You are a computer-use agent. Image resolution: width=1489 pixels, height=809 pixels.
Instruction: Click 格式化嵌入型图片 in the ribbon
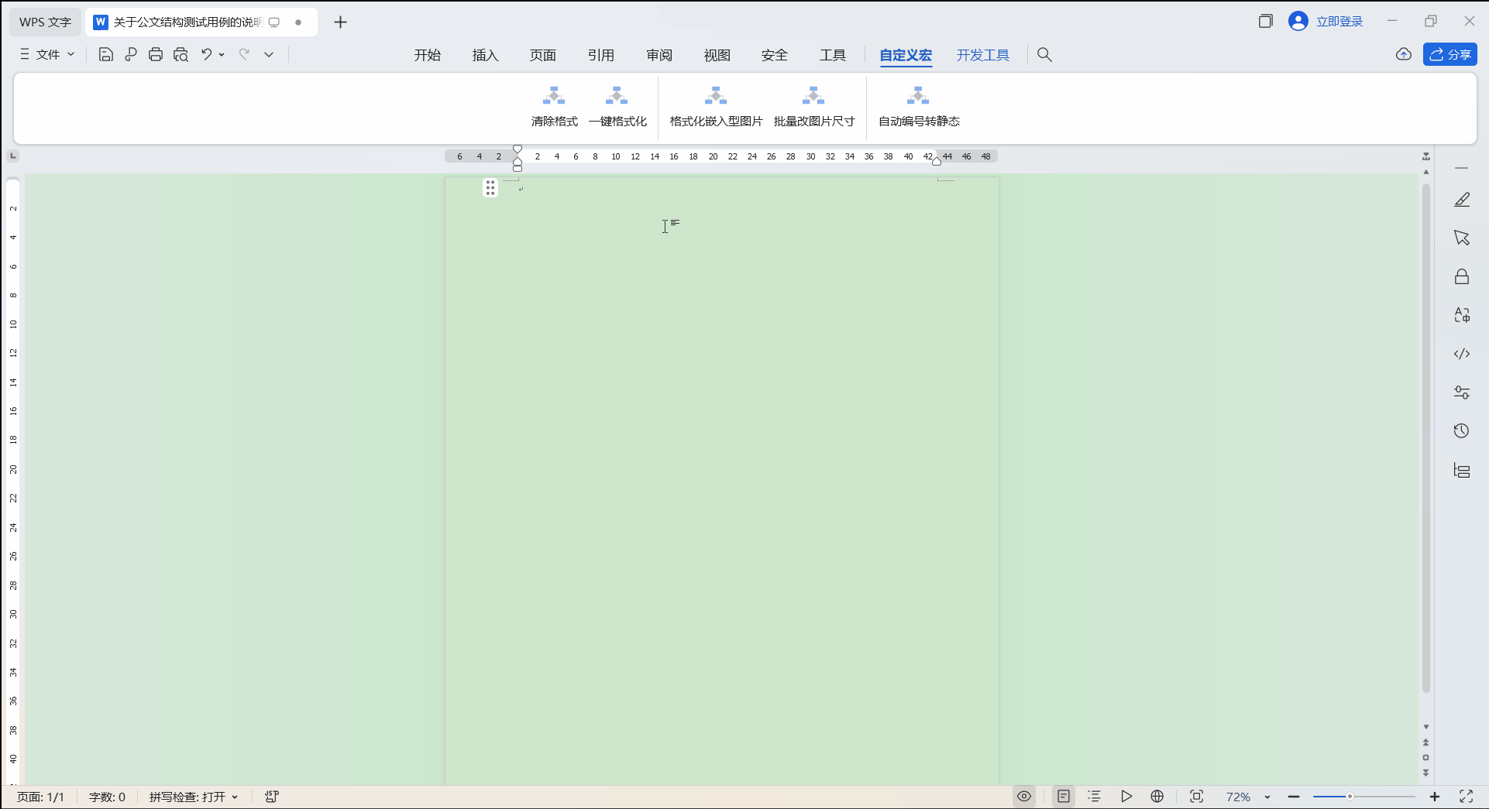pyautogui.click(x=716, y=97)
